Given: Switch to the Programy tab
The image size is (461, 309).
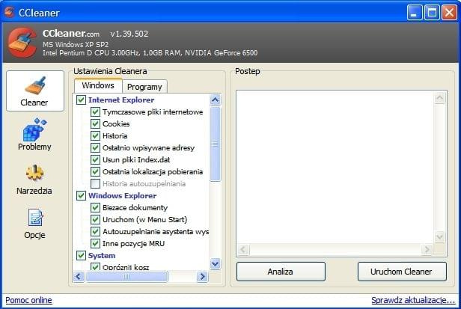Looking at the screenshot, I should pos(144,87).
